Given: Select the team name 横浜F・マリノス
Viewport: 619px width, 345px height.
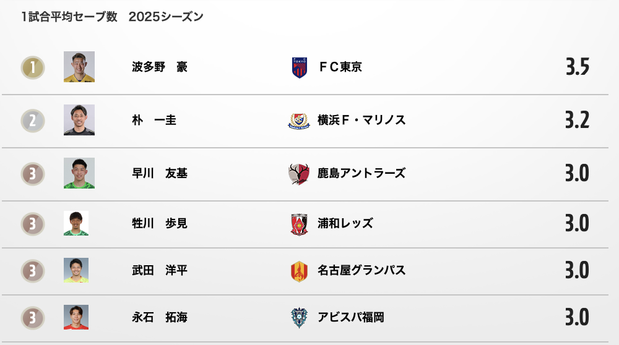Looking at the screenshot, I should 361,121.
